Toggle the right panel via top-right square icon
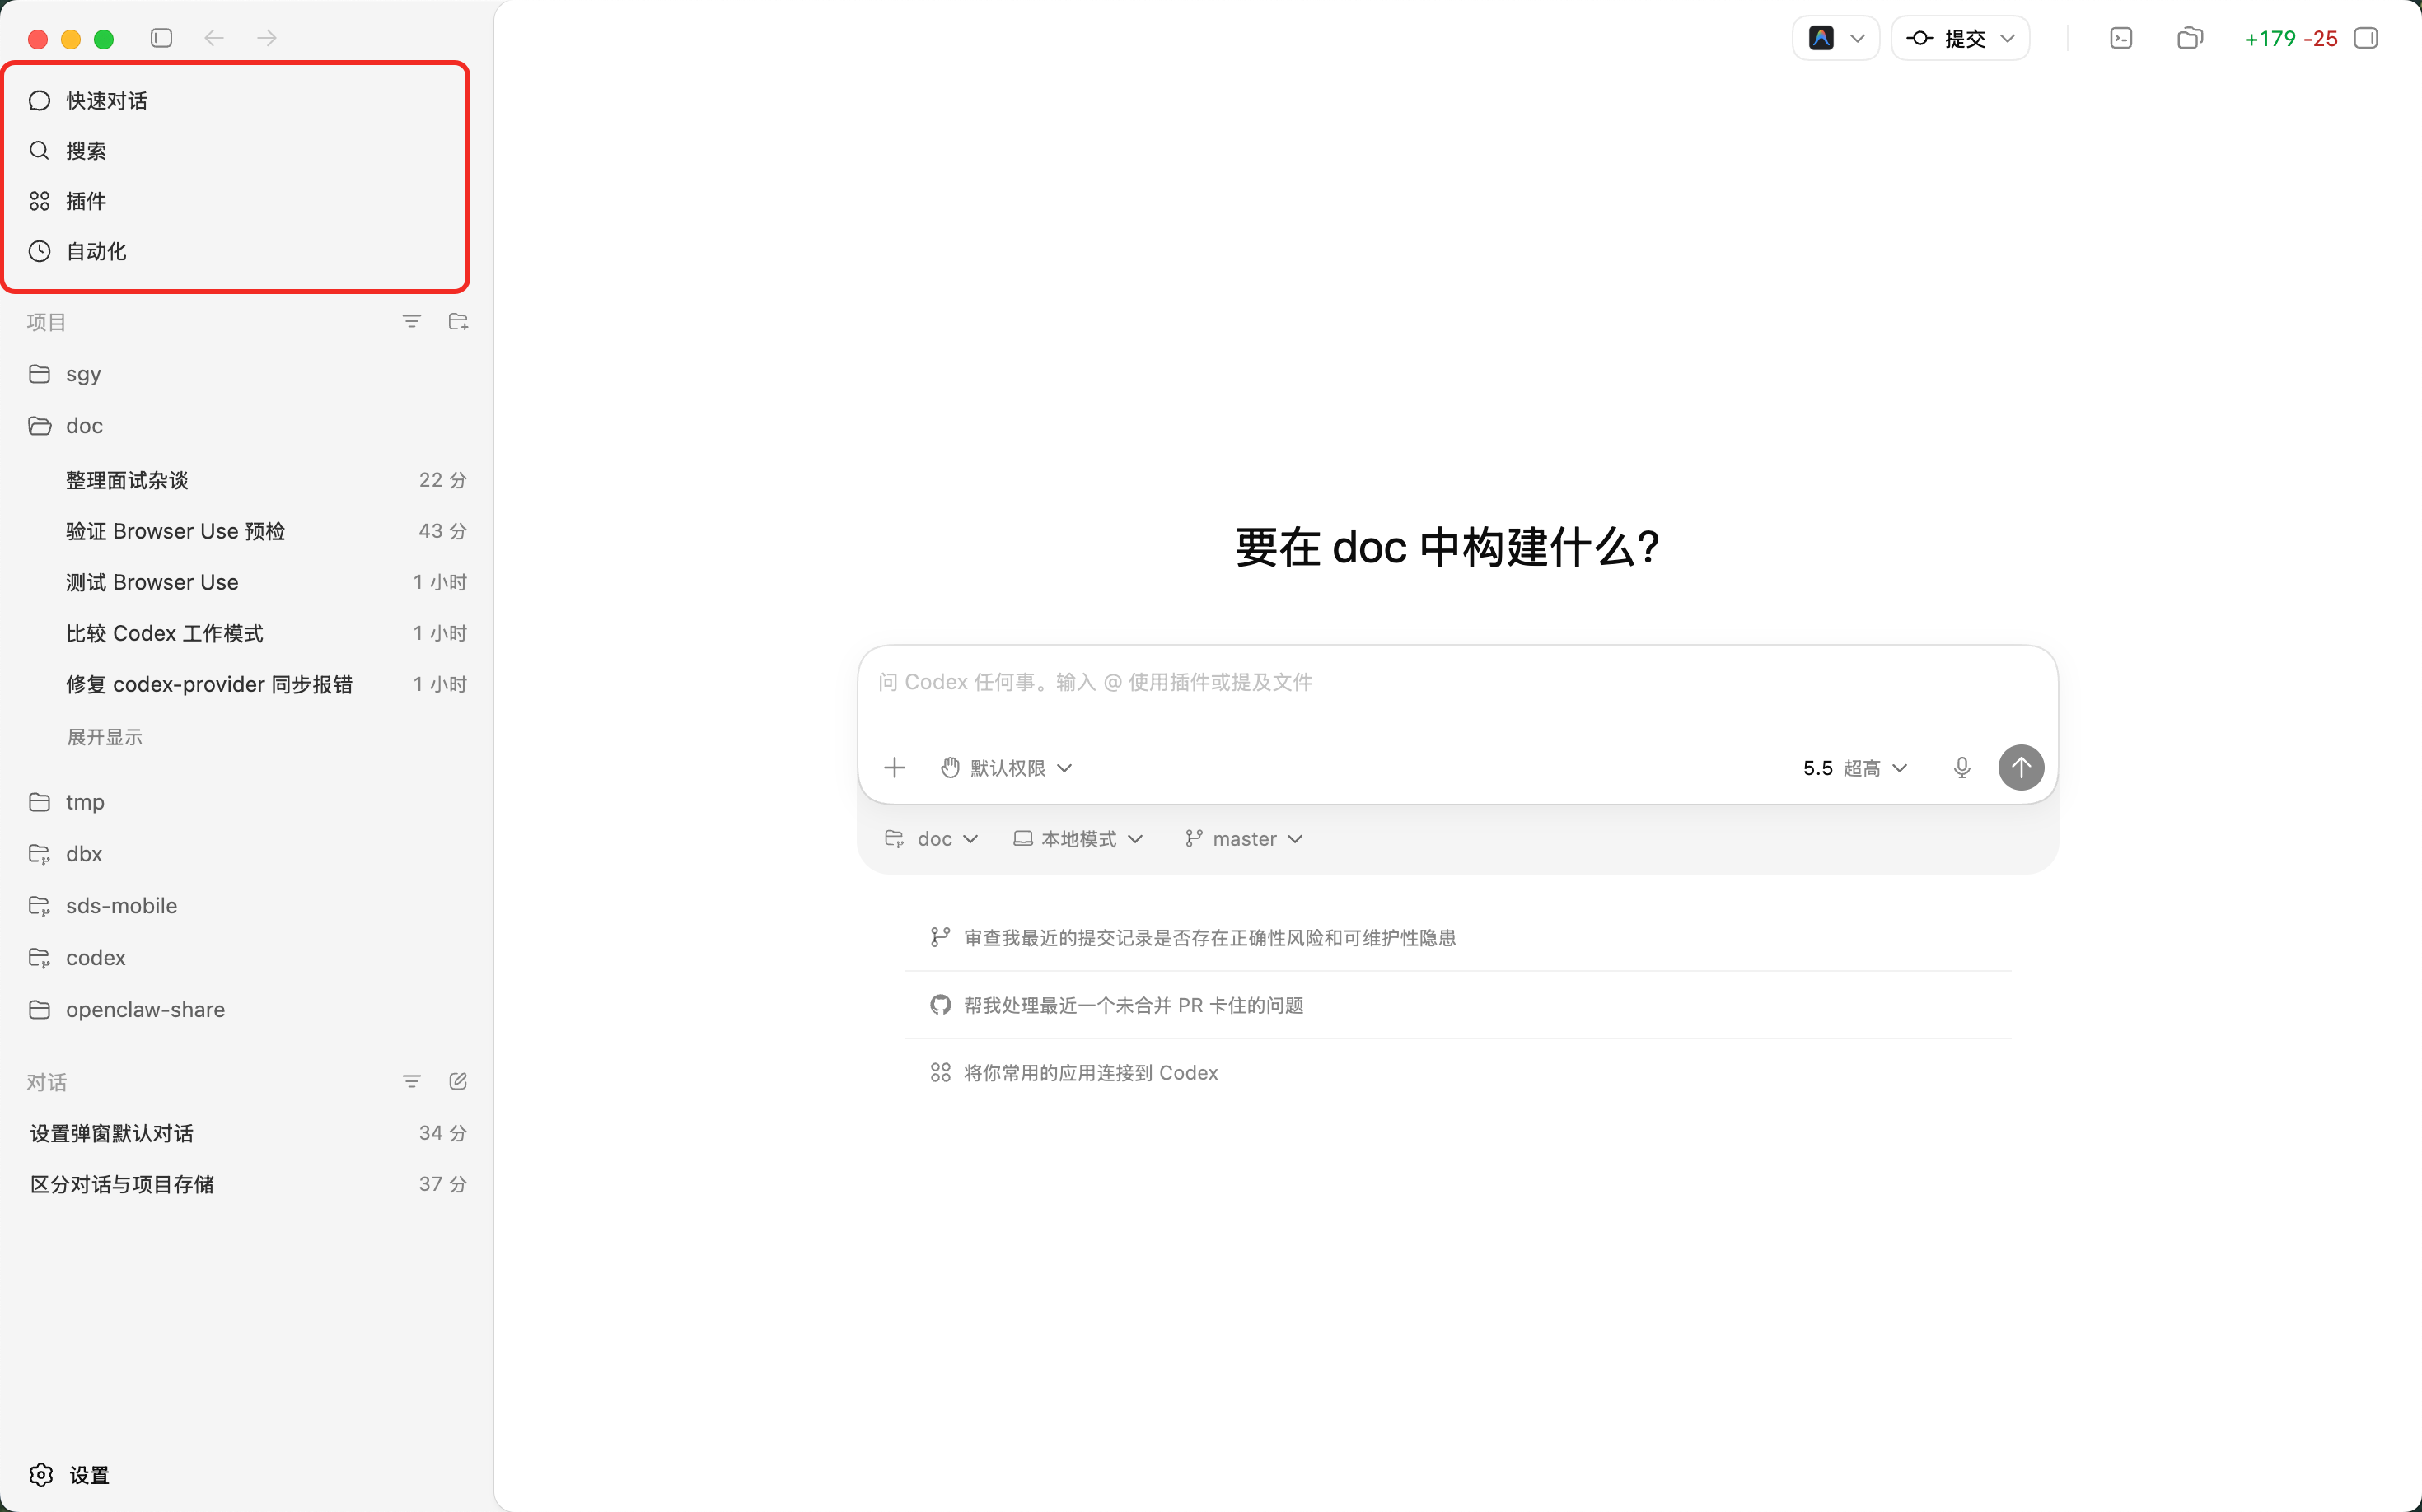Viewport: 2422px width, 1512px height. pos(2366,38)
